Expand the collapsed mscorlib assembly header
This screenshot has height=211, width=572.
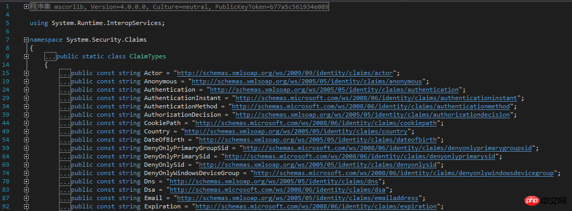[26, 6]
